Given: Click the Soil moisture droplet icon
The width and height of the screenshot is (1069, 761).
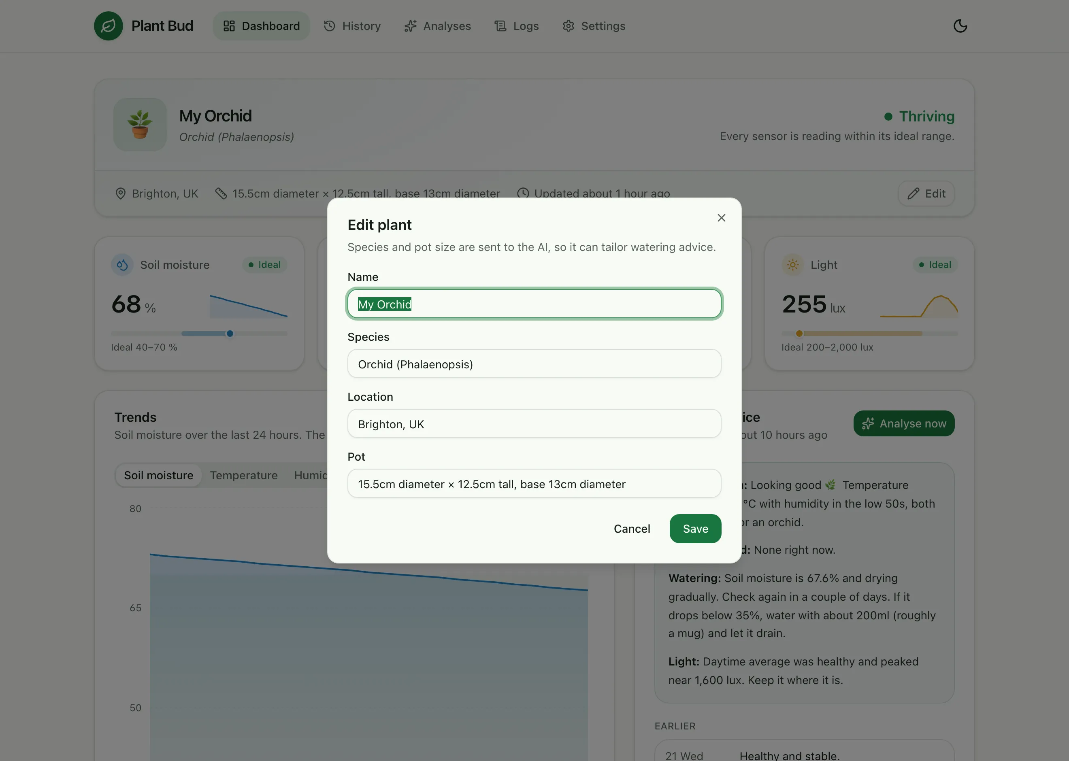Looking at the screenshot, I should pos(122,265).
